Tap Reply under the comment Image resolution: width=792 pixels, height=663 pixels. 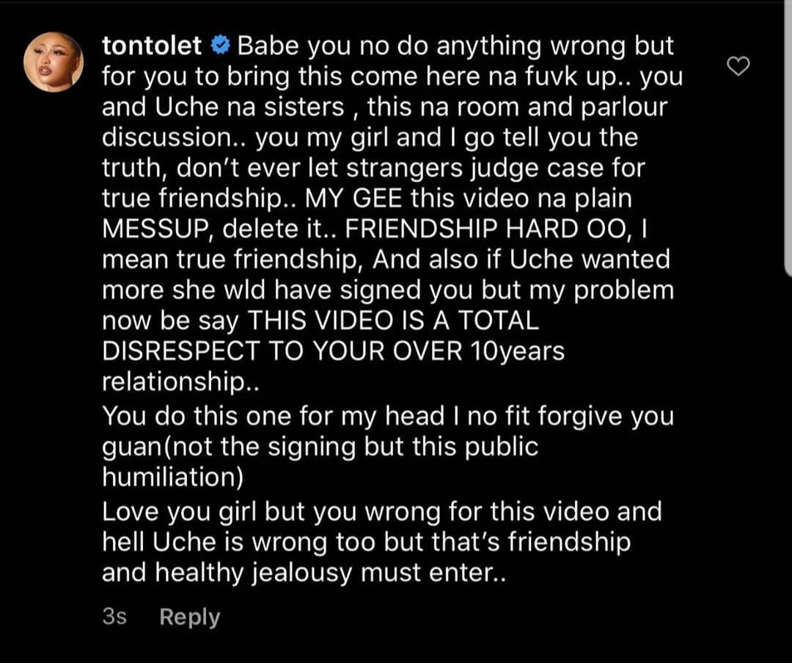click(x=189, y=617)
